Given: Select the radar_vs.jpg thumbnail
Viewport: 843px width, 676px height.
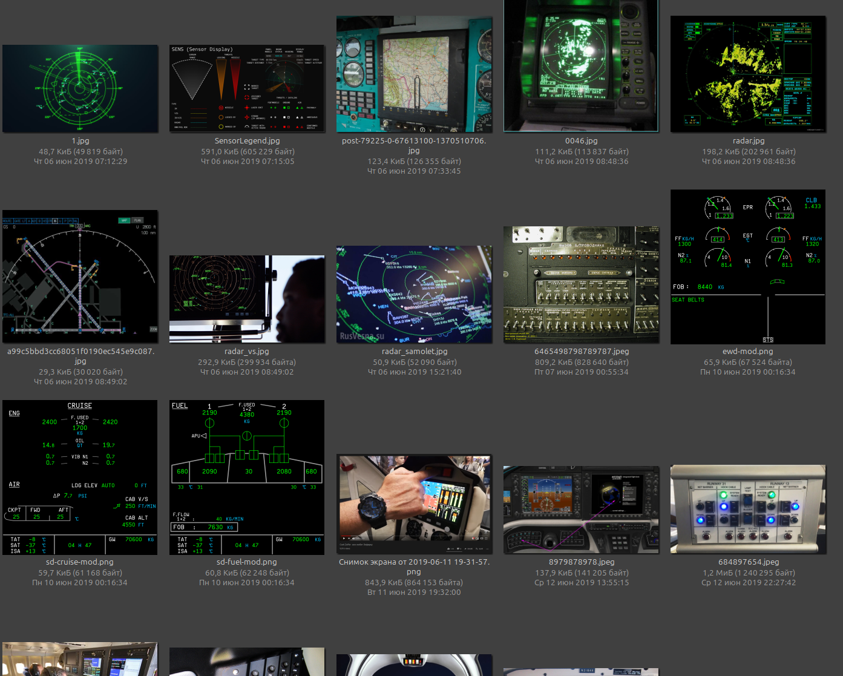Looking at the screenshot, I should pyautogui.click(x=247, y=299).
